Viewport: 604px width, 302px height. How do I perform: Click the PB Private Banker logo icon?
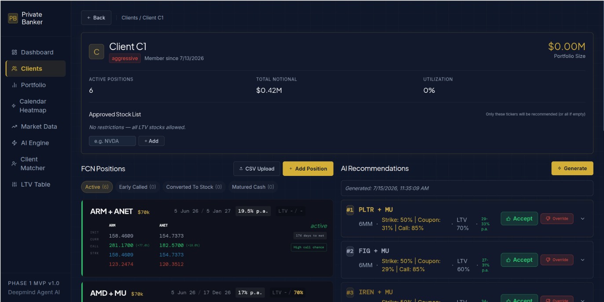13,18
